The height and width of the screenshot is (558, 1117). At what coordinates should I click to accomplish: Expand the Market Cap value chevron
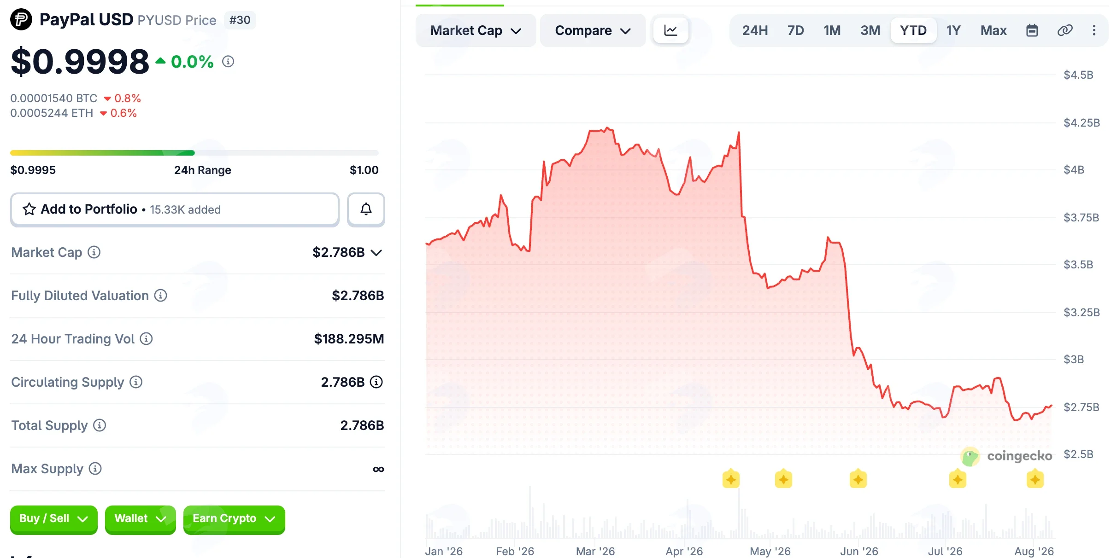tap(376, 253)
